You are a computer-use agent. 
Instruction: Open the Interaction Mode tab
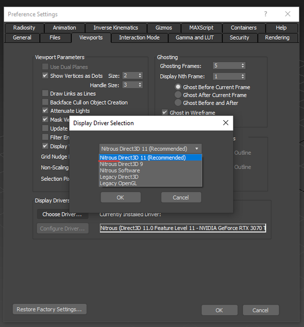[139, 38]
